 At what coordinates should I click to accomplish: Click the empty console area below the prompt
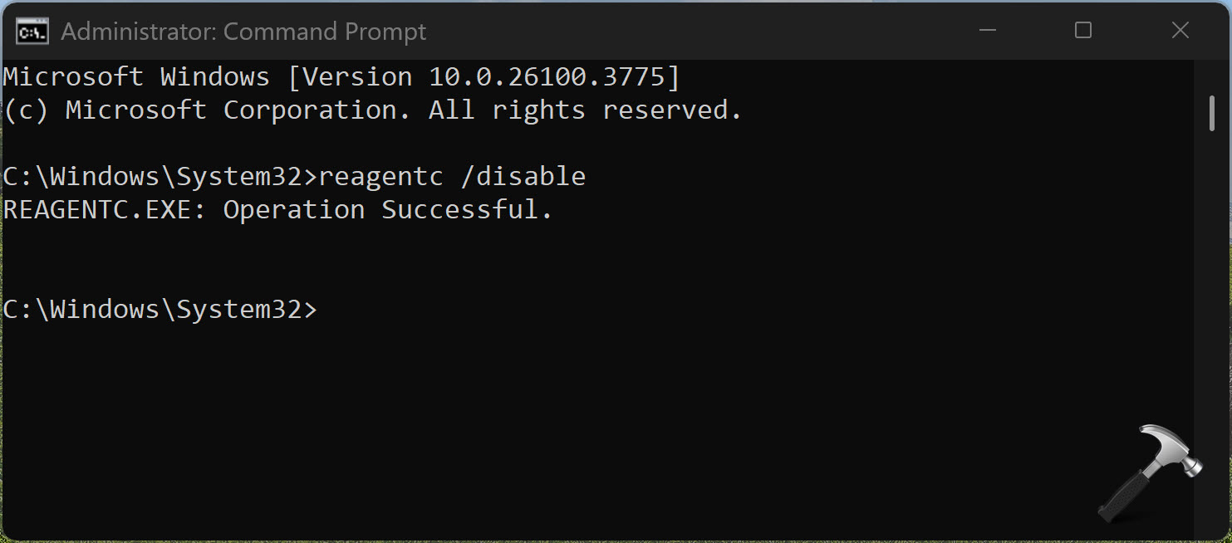[x=582, y=415]
